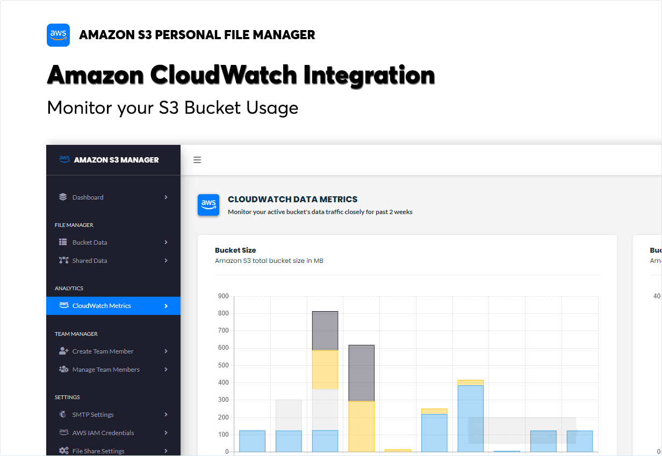The image size is (662, 456).
Task: Click the ANALYTICS section label
Action: (69, 288)
